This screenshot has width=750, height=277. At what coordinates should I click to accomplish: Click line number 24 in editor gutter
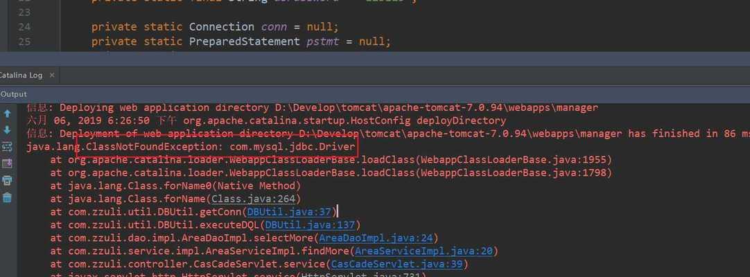(24, 27)
